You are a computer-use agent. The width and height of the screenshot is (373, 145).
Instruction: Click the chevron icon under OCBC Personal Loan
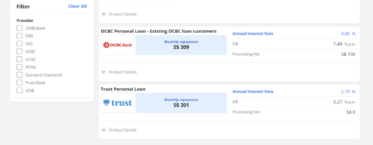[104, 72]
